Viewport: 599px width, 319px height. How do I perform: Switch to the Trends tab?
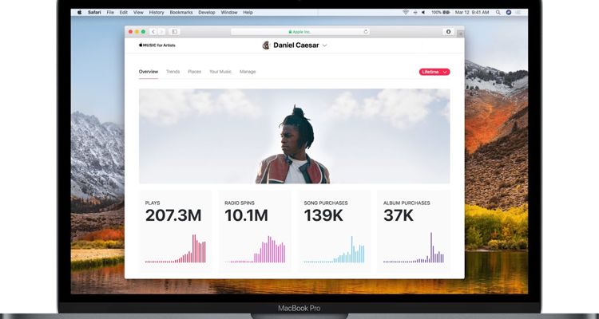pyautogui.click(x=173, y=72)
